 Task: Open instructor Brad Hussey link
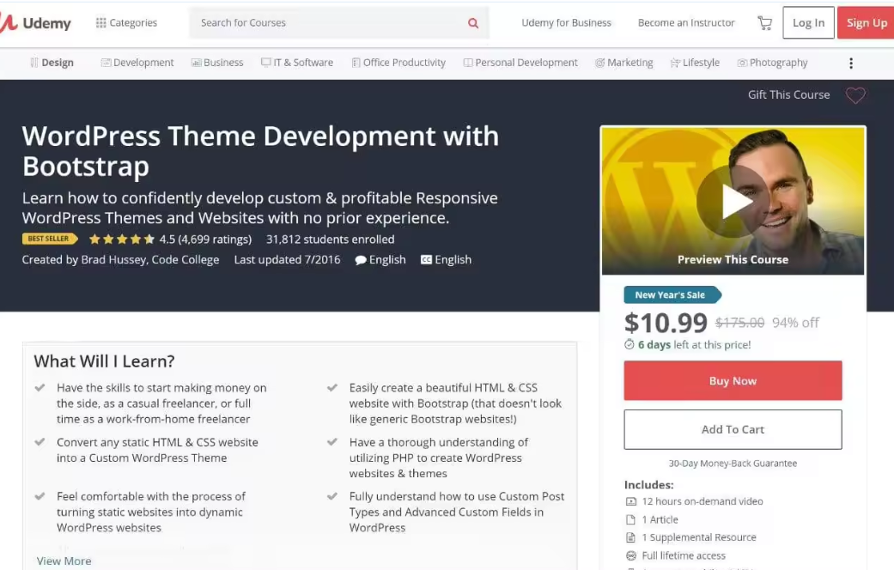click(x=114, y=260)
